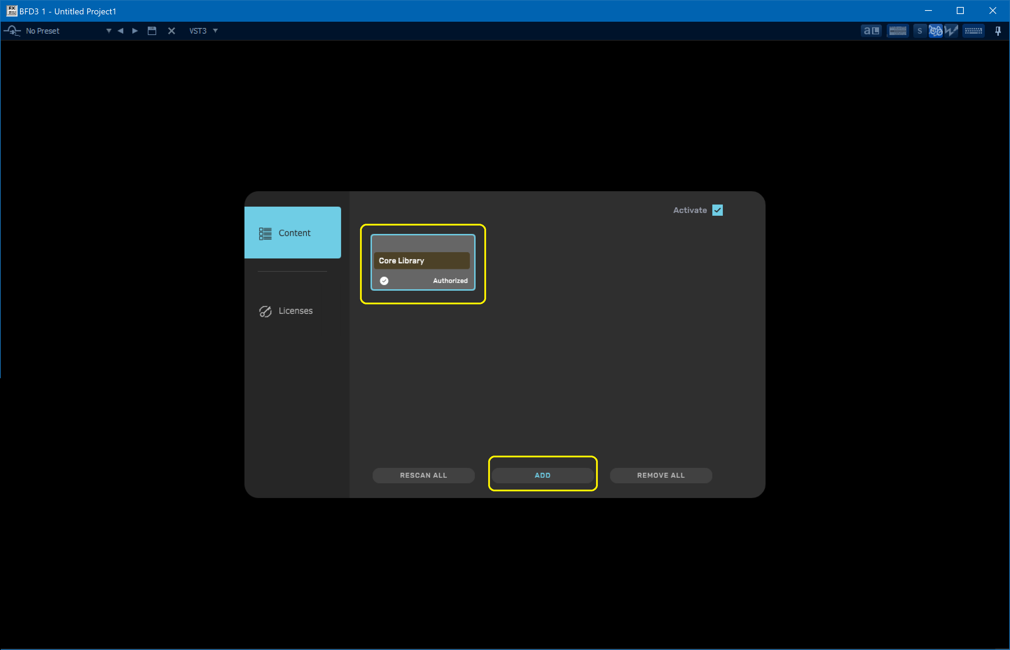Switch to the Content tab
This screenshot has width=1010, height=650.
tap(292, 233)
